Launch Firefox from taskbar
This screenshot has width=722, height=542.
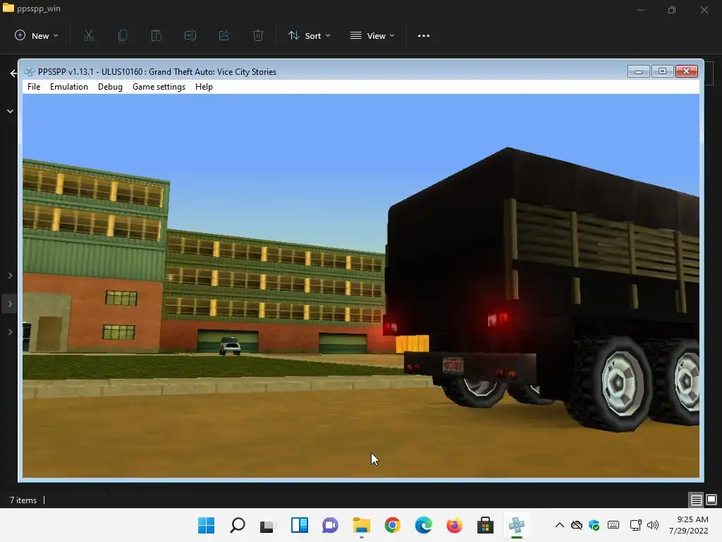point(454,525)
